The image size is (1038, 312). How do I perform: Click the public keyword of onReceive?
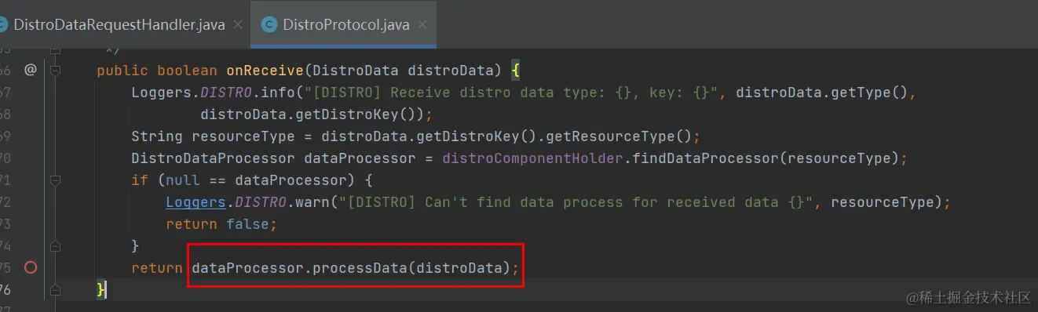click(122, 71)
